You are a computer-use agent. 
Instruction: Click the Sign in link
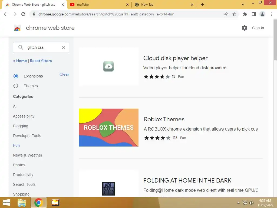pyautogui.click(x=258, y=28)
